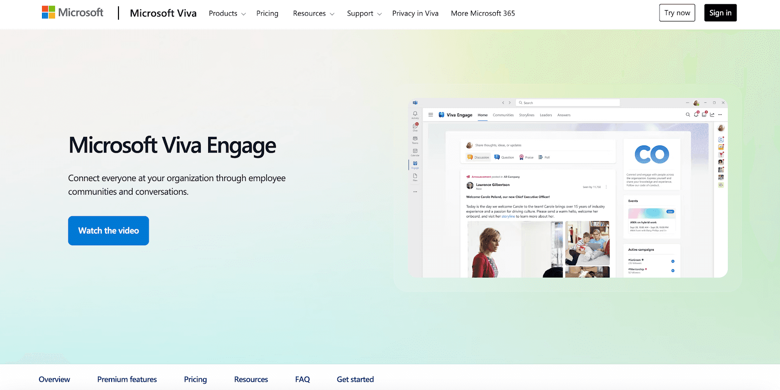Screen dimensions: 780x390
Task: Open the inbox icon in the Viva Engage header
Action: [704, 114]
